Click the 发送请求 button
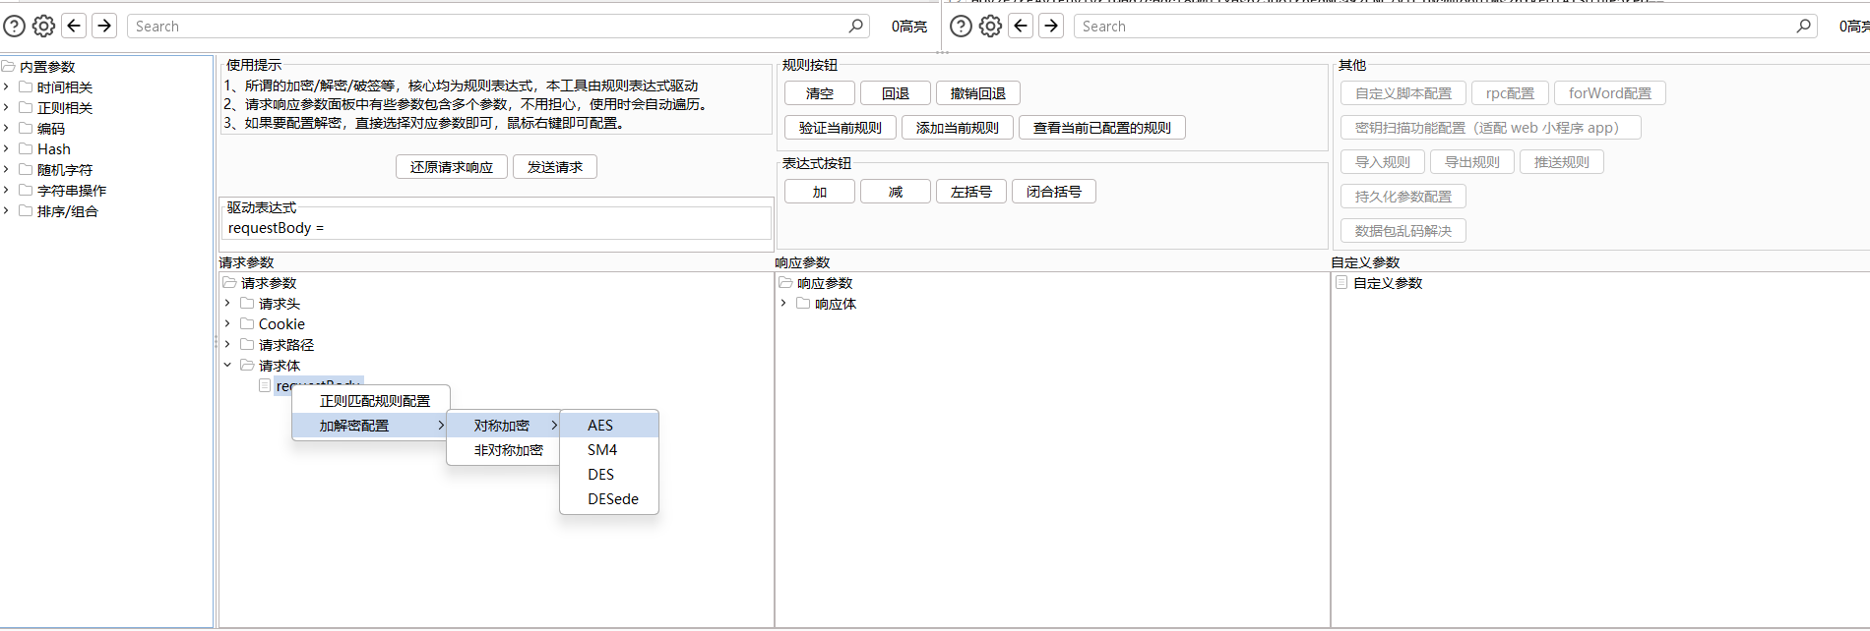 pyautogui.click(x=555, y=167)
